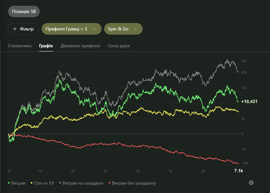Viewport: 270px width, 193px height.
Task: Click the 25k y-axis label
Action: (x=244, y=61)
